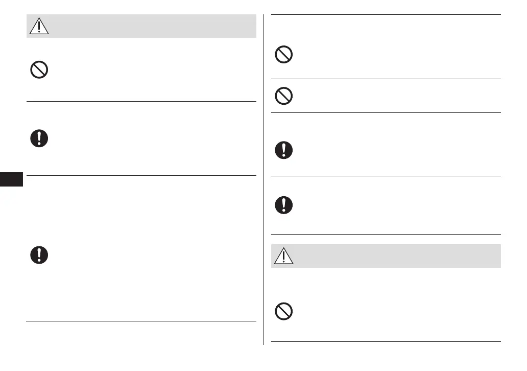Click the horizontal rule ending the left column

141,321
